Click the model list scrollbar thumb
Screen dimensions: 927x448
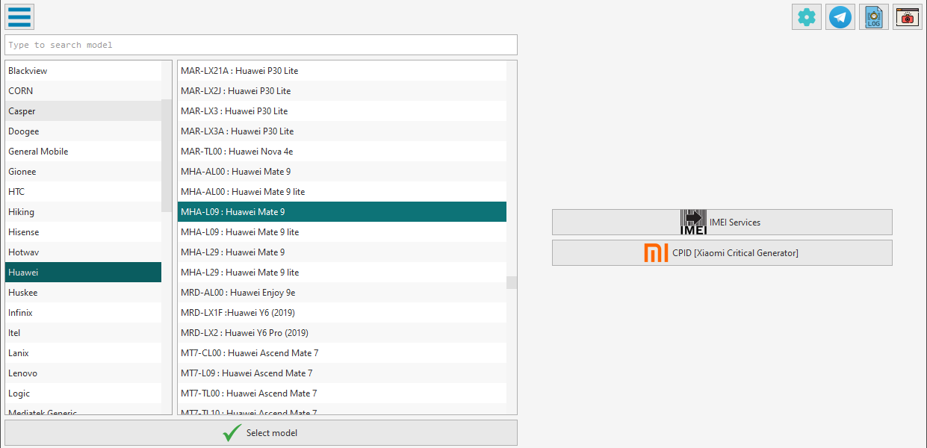click(x=512, y=282)
